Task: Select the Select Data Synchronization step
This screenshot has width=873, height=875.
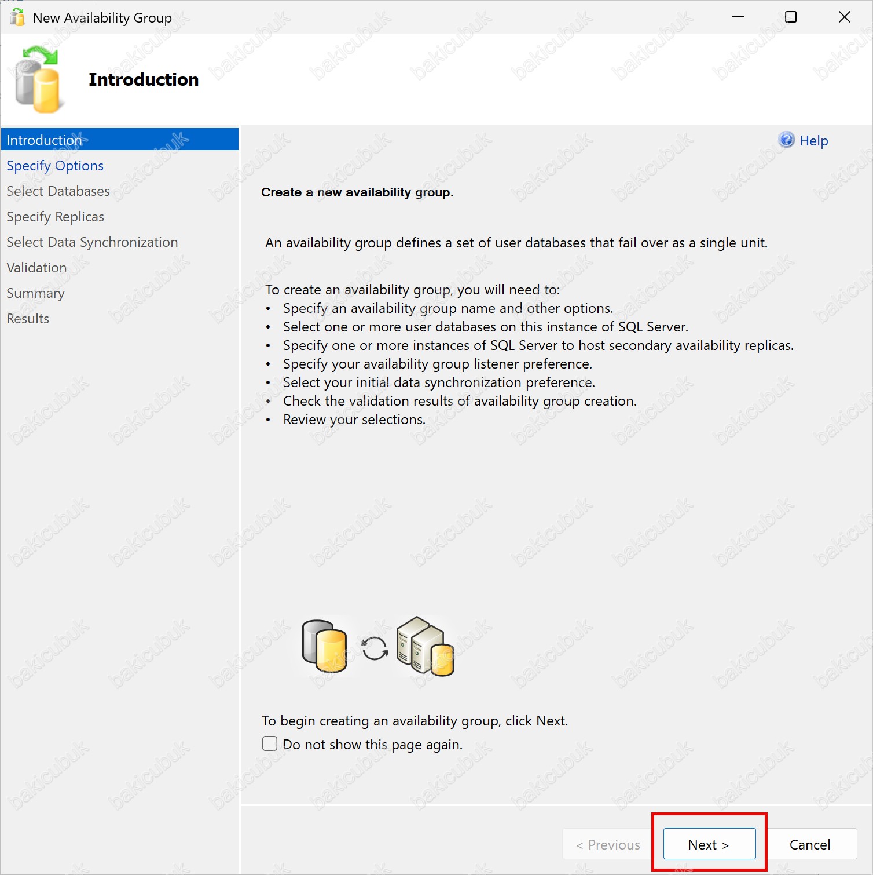Action: pos(92,242)
